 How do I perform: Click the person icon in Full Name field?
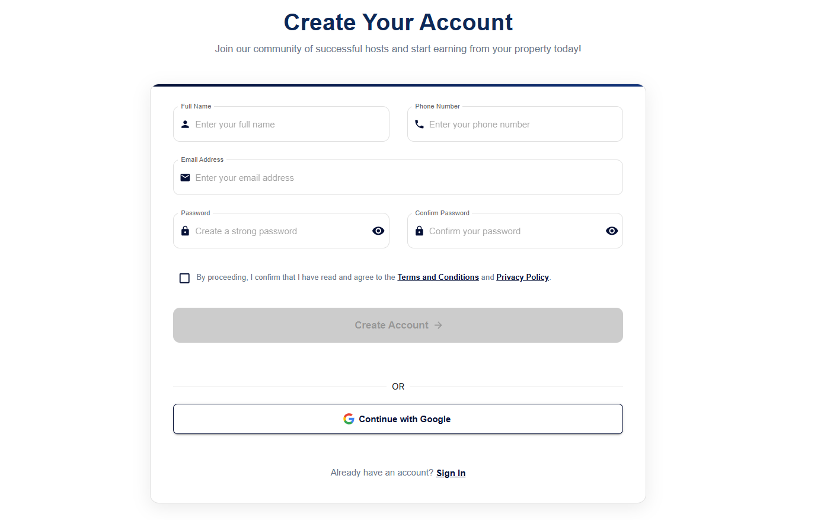coord(185,124)
